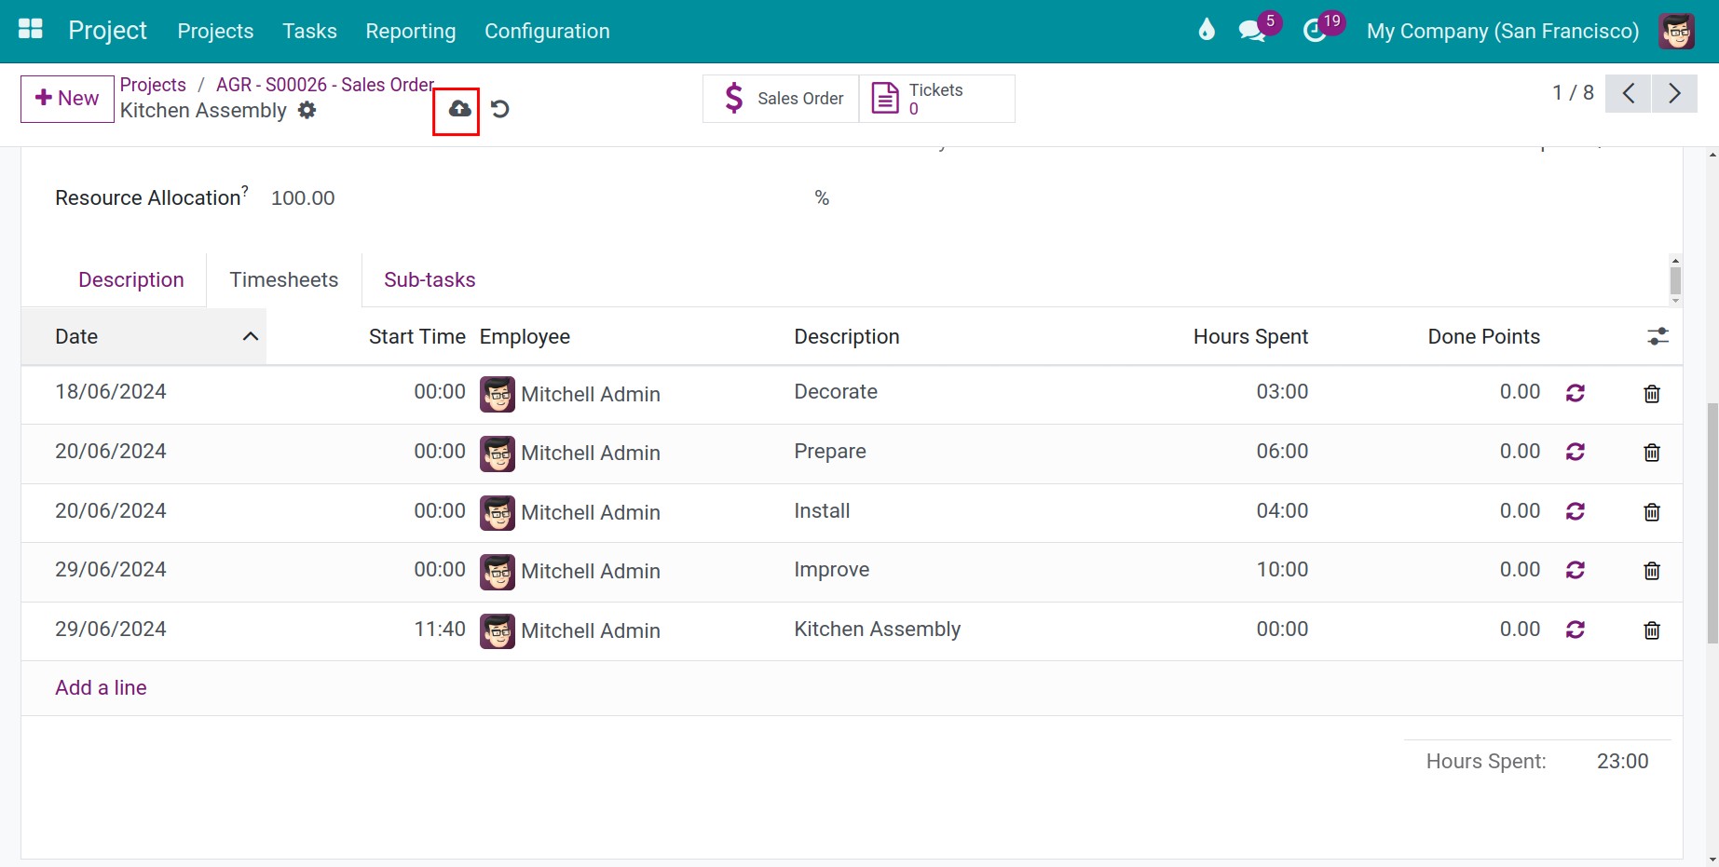Open the Projects top menu

[x=215, y=31]
